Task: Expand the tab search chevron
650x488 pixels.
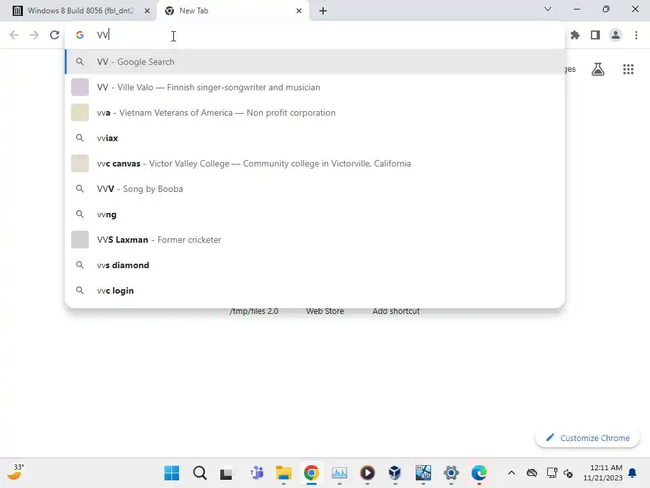Action: (548, 9)
